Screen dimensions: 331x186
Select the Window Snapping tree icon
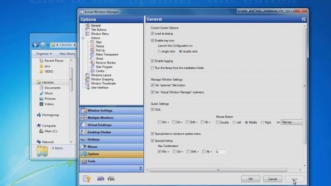(x=87, y=79)
